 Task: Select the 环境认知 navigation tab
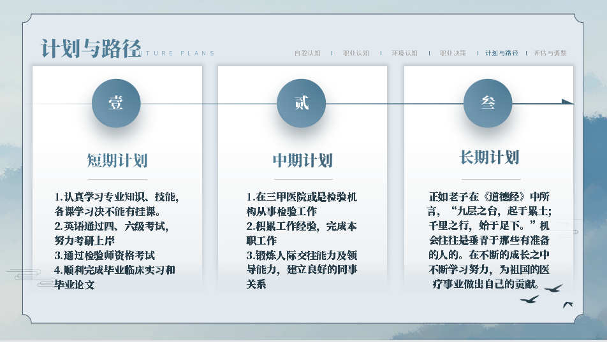[x=404, y=53]
